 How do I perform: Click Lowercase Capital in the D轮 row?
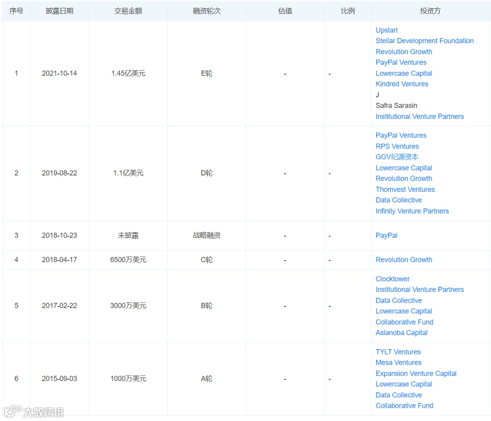(x=404, y=168)
